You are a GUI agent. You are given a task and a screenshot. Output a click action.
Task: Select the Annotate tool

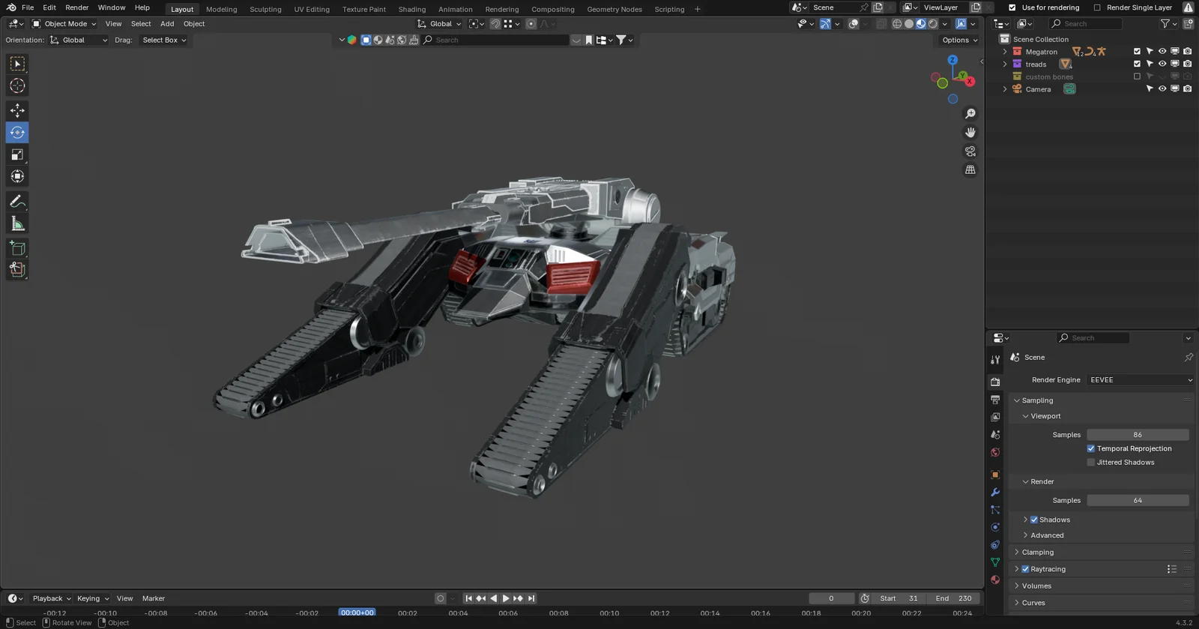[x=17, y=202]
